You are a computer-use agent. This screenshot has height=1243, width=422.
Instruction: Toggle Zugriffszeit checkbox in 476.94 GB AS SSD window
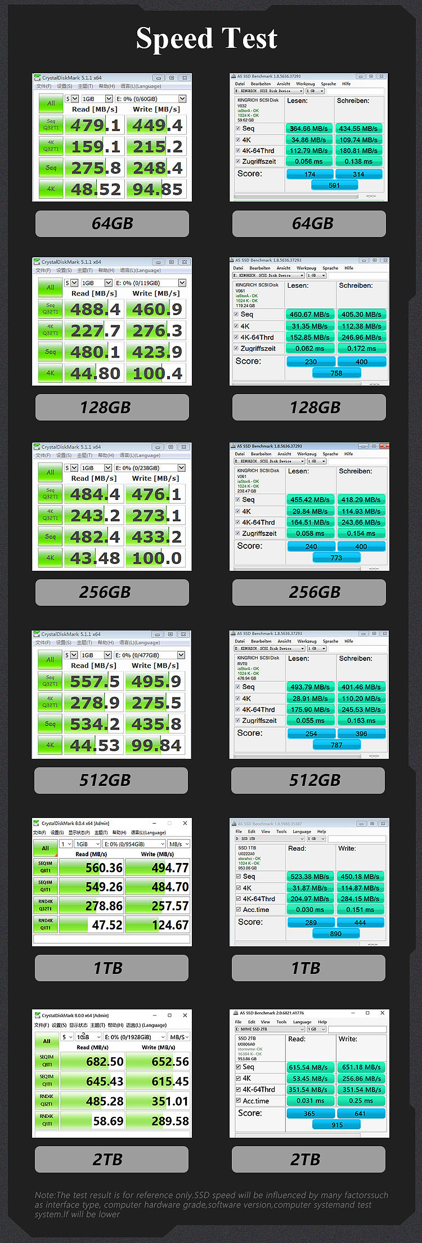237,721
